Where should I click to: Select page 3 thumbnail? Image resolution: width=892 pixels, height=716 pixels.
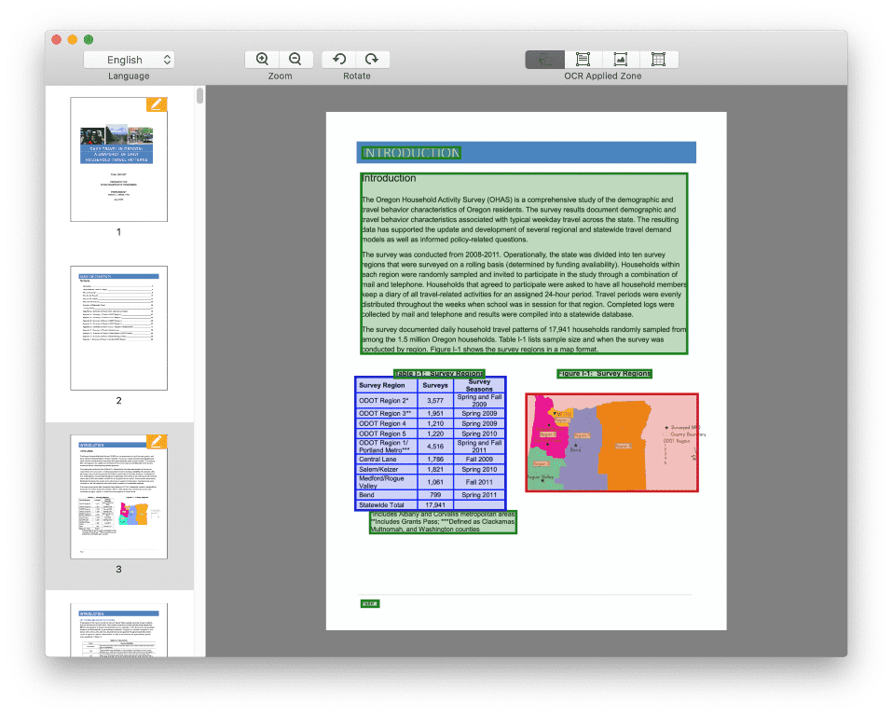pyautogui.click(x=119, y=497)
